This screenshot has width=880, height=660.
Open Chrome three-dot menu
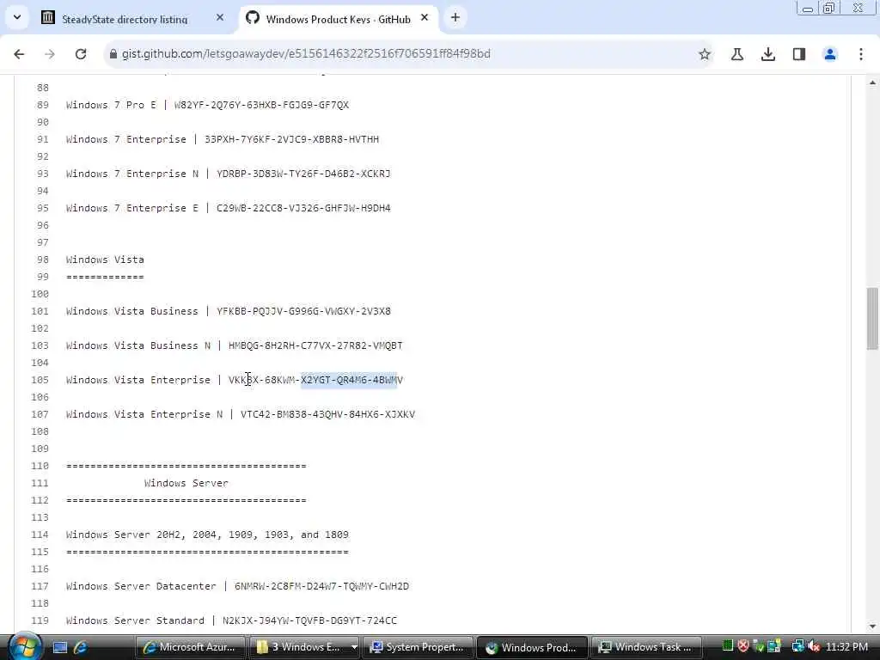tap(861, 54)
